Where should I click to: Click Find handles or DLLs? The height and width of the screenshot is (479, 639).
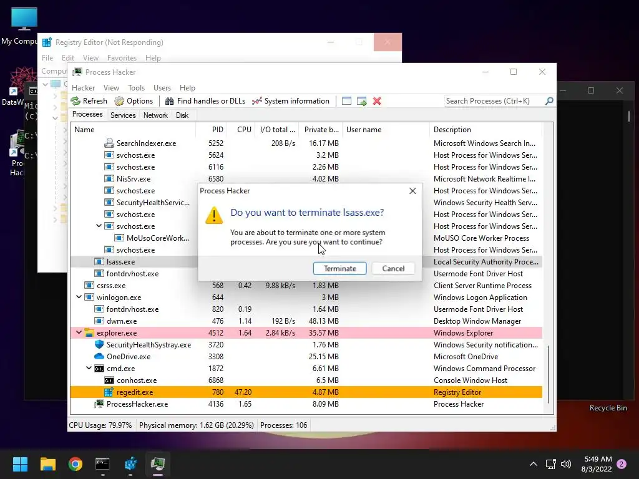[x=205, y=101]
